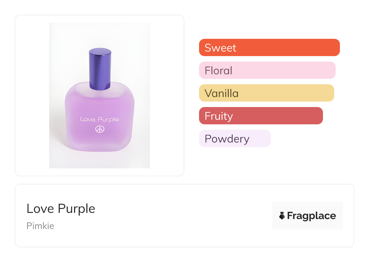Screen dimensions: 369x262
Task: Open the Pimkie brand link
Action: click(40, 226)
